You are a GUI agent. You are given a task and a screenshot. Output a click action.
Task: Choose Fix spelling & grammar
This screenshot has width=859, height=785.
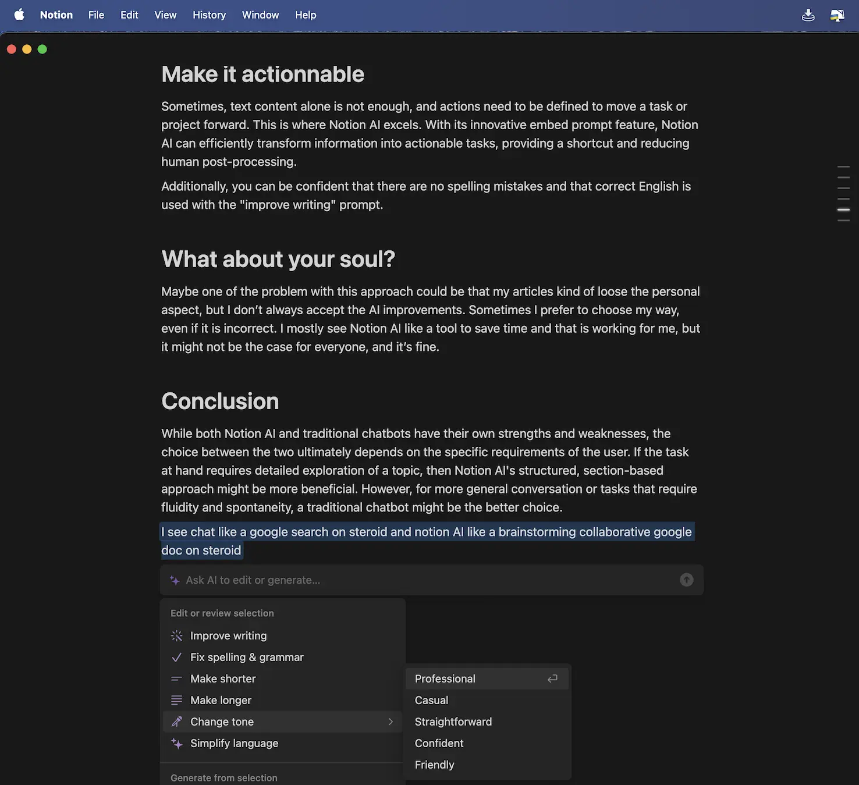(x=283, y=658)
